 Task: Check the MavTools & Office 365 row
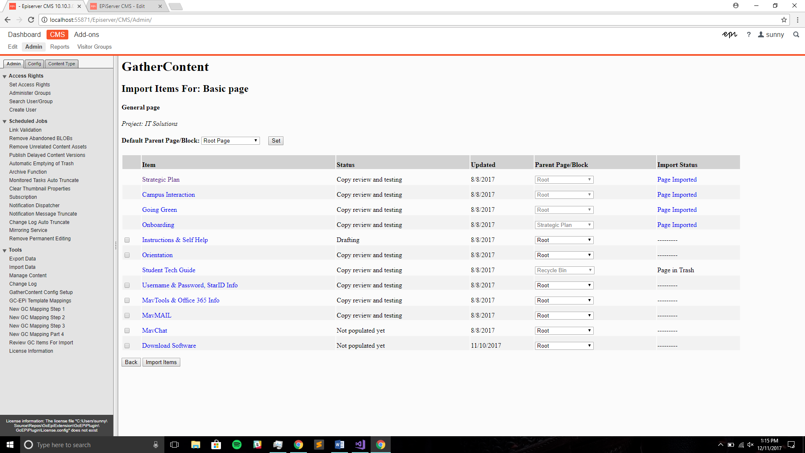[127, 300]
